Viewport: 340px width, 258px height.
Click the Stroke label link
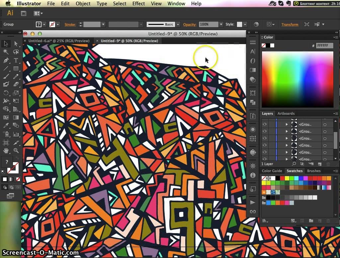tap(70, 25)
